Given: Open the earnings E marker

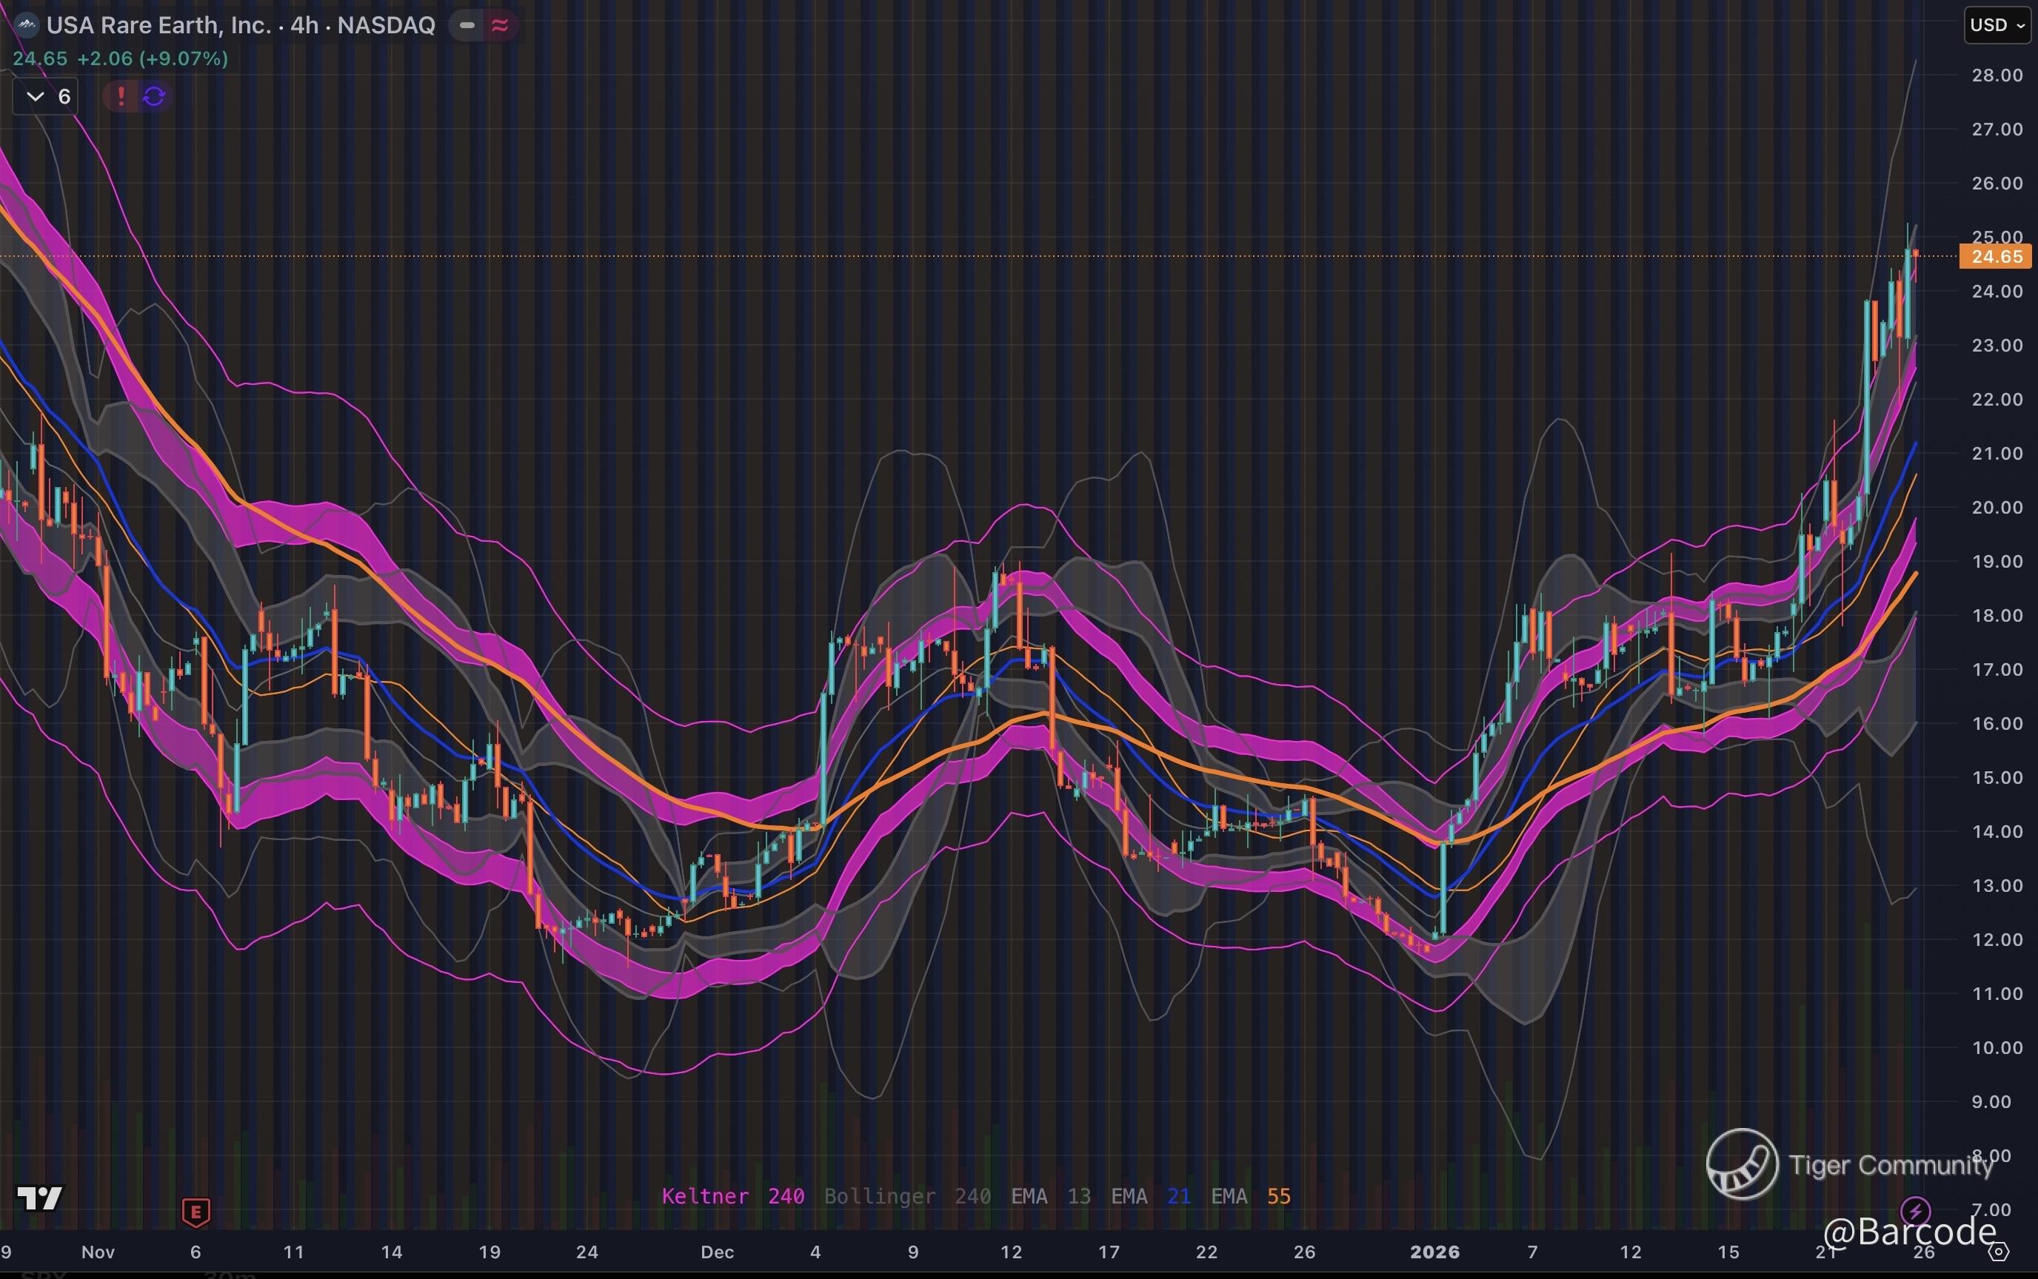Looking at the screenshot, I should tap(196, 1212).
